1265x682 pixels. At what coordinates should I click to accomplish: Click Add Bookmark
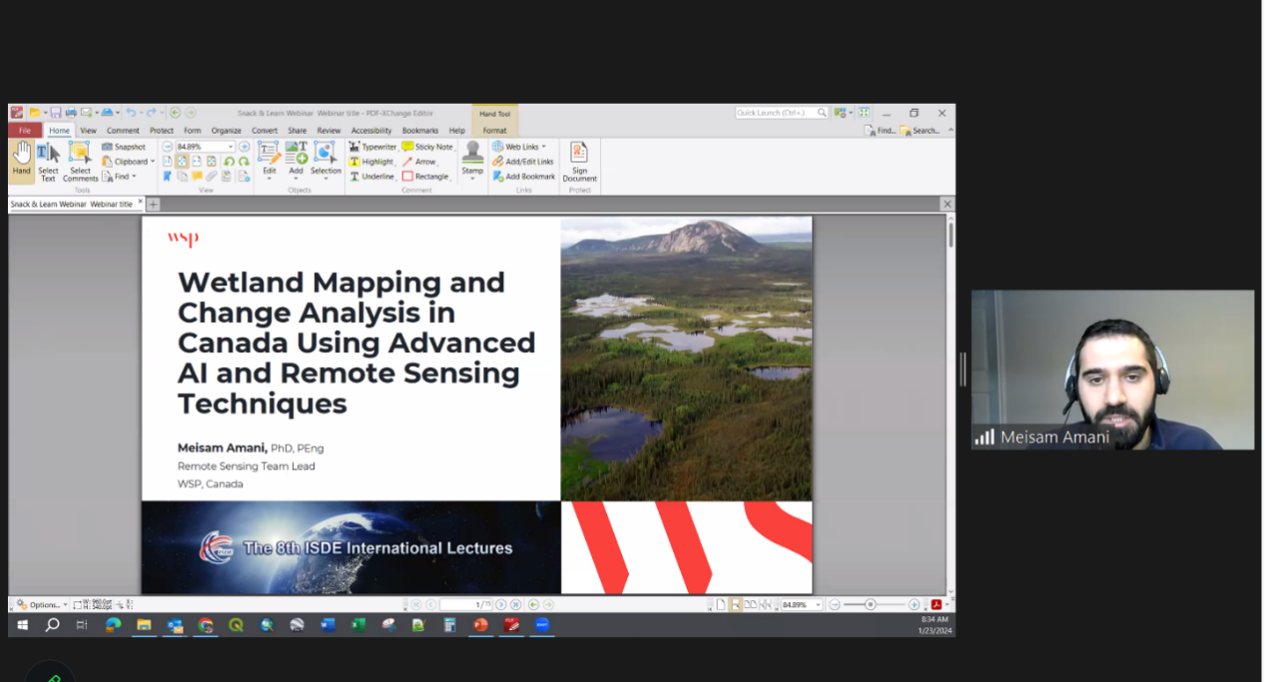(x=523, y=176)
